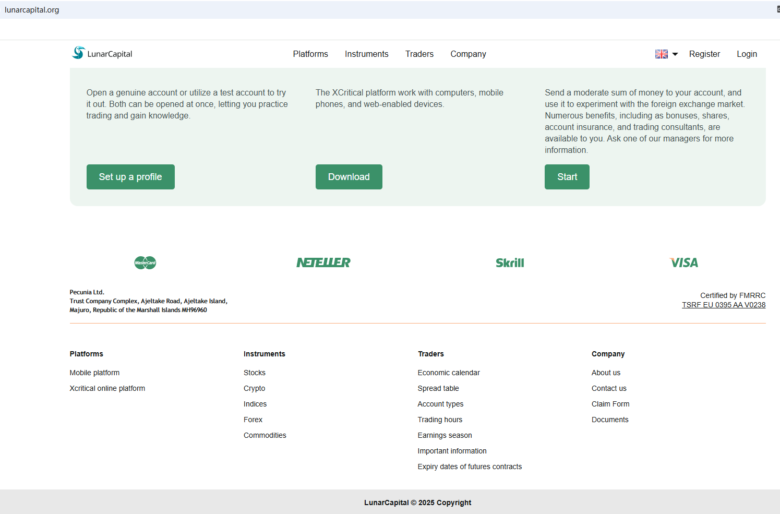
Task: Click the footer Traders column heading
Action: pos(431,354)
